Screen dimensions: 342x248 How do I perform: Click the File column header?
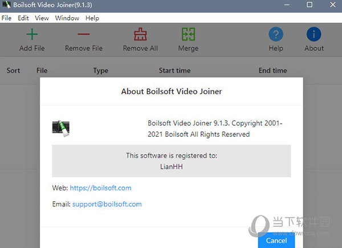tap(42, 71)
